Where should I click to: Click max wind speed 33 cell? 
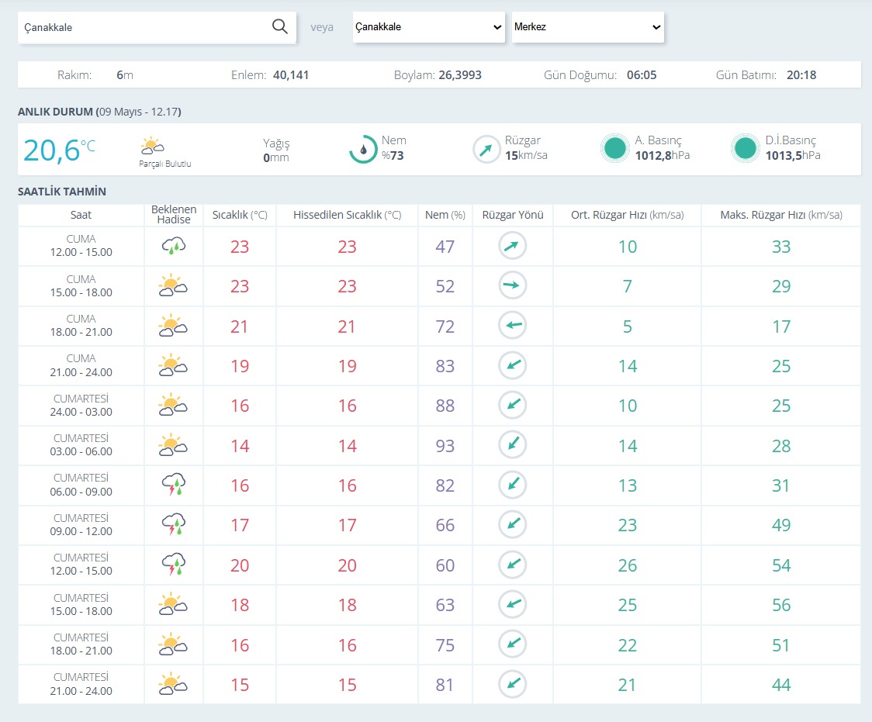781,247
